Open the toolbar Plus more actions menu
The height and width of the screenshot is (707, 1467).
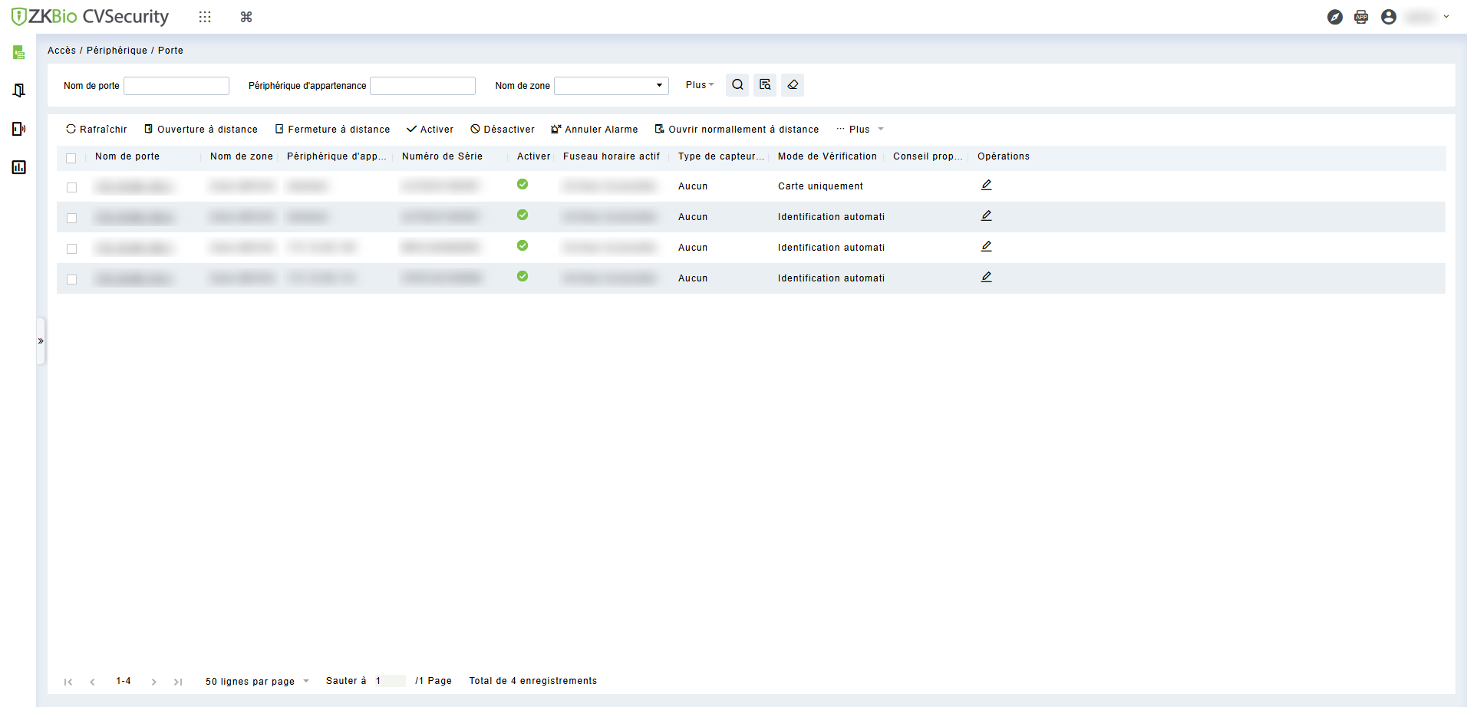[x=860, y=130]
